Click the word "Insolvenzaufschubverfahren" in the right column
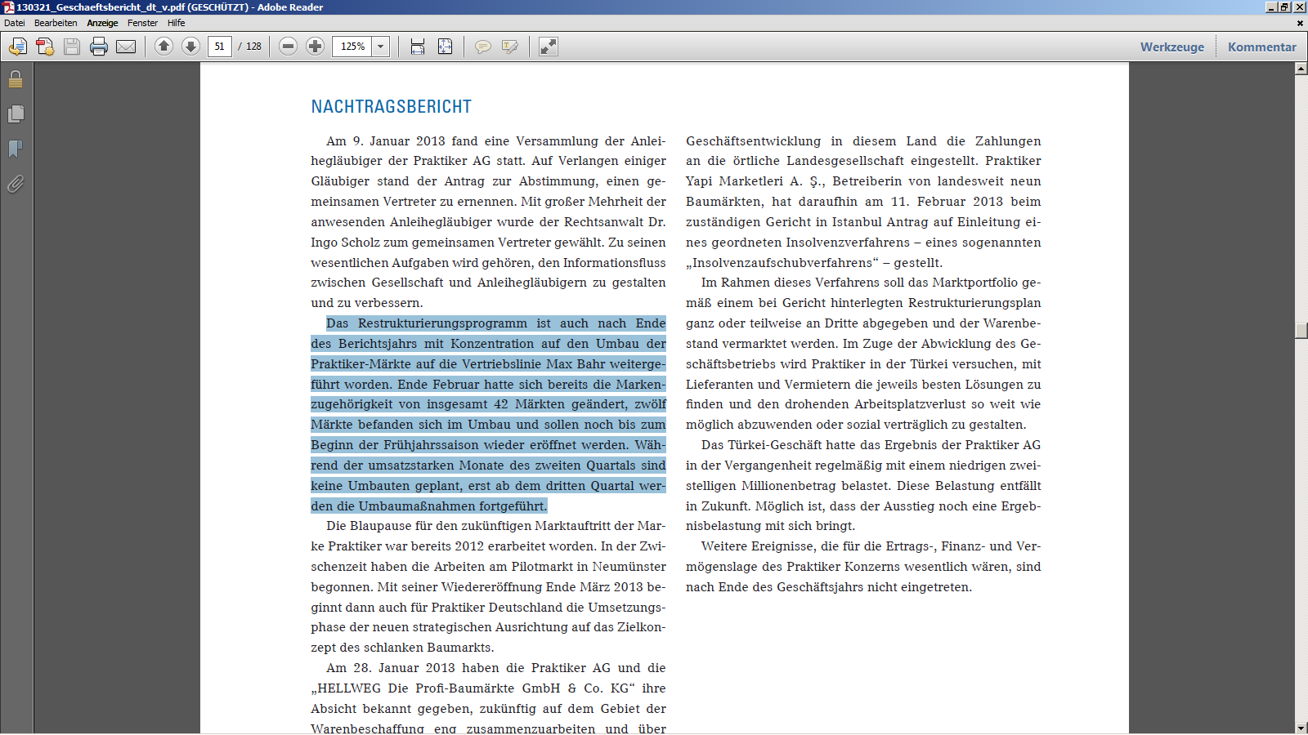 coord(782,263)
